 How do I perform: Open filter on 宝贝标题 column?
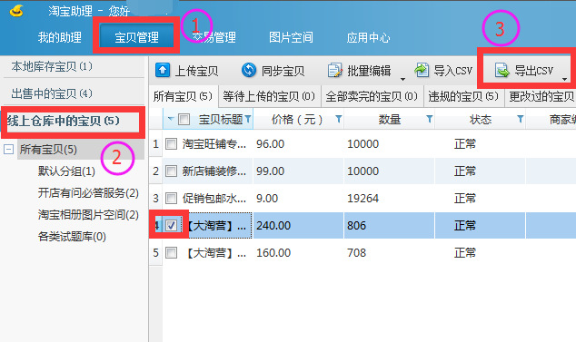tap(248, 119)
